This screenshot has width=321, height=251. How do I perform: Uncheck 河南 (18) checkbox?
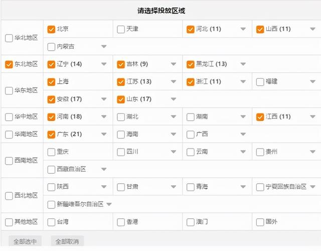51,117
